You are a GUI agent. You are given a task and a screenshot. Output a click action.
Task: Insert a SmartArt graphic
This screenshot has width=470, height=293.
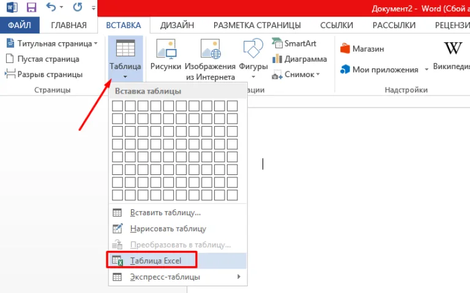pos(294,43)
